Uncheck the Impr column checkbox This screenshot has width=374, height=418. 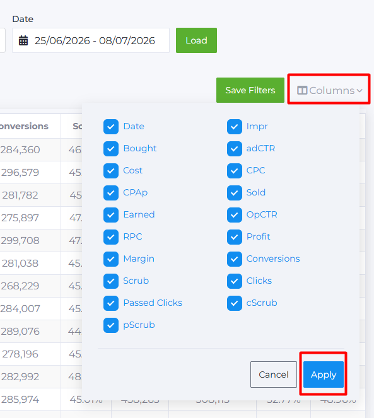click(x=235, y=127)
